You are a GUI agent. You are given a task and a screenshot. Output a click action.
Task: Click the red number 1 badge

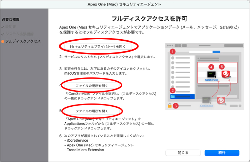pyautogui.click(x=173, y=51)
